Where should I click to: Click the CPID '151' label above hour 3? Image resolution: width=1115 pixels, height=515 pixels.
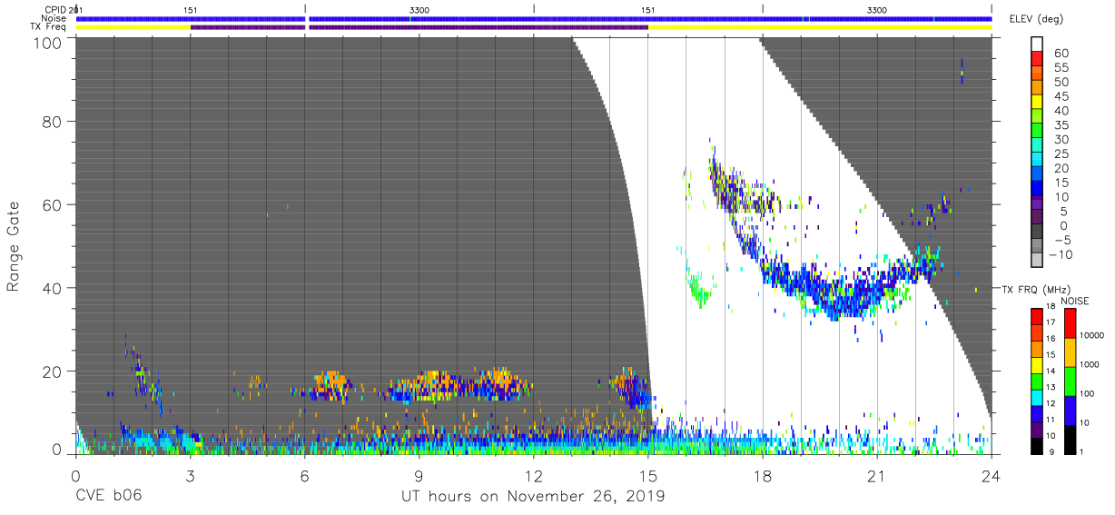point(191,9)
